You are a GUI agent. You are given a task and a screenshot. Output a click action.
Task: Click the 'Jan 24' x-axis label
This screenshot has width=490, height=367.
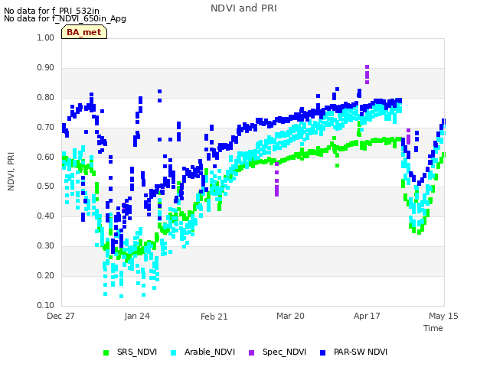pos(137,316)
